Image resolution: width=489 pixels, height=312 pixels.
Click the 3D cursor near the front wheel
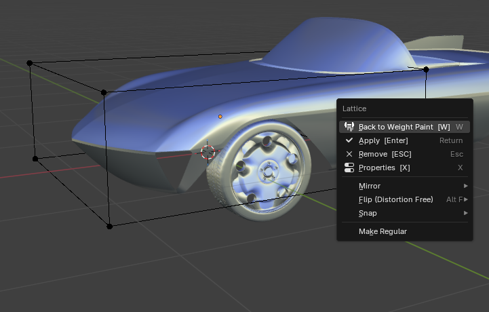tap(208, 152)
